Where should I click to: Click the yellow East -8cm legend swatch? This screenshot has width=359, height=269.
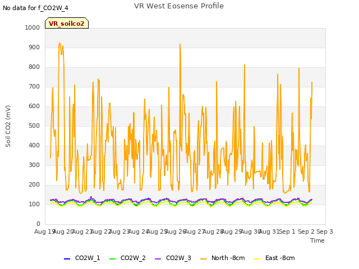point(257,259)
